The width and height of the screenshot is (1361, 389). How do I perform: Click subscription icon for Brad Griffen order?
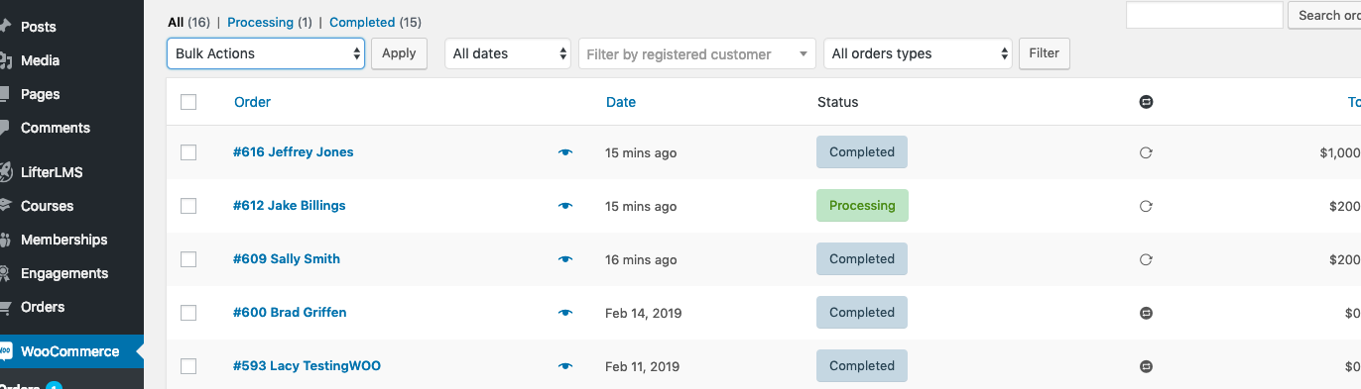point(1146,313)
